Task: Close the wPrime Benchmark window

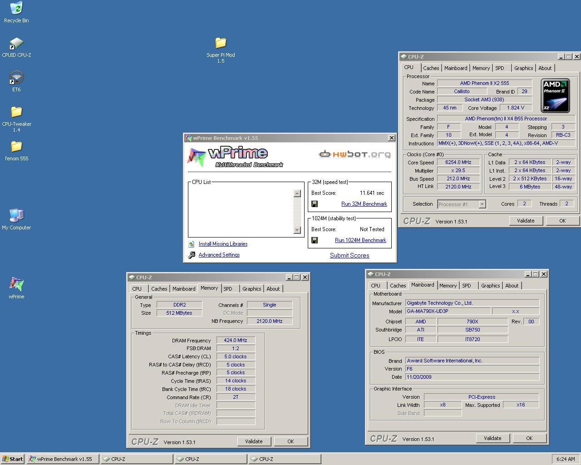Action: (x=392, y=138)
